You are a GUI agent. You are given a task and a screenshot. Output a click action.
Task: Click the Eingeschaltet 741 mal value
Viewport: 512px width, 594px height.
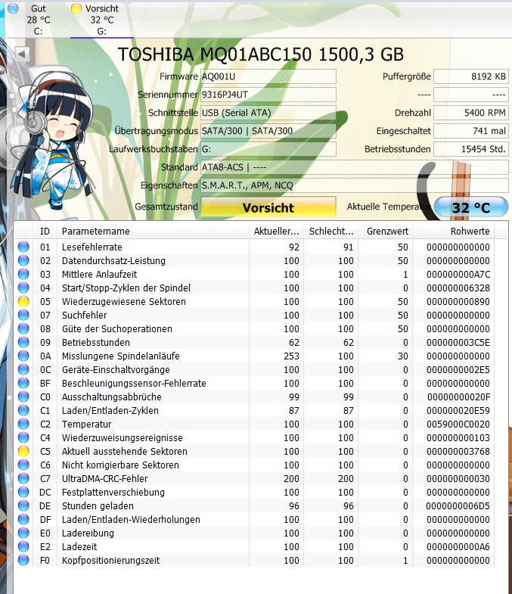point(470,131)
